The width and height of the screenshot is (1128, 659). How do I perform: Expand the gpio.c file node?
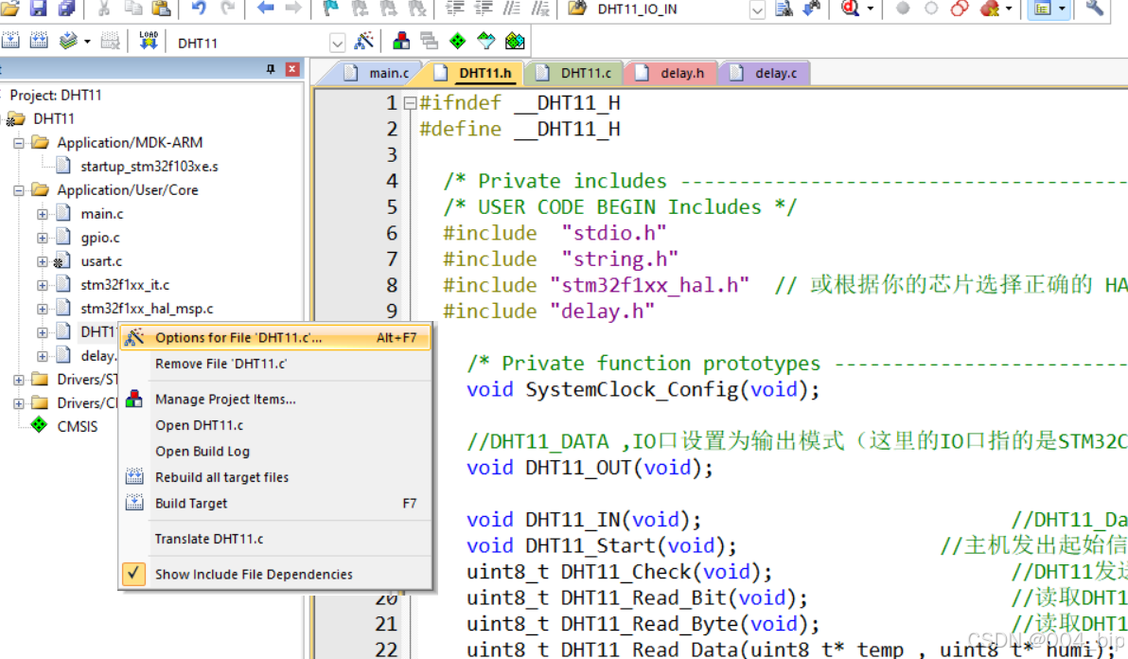(43, 238)
